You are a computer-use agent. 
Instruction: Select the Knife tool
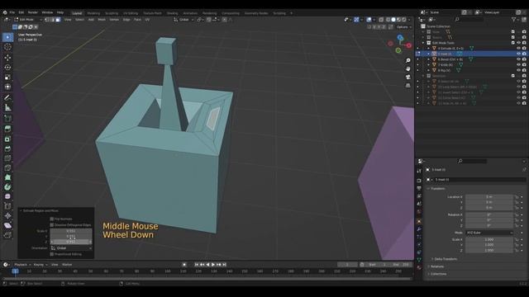pos(7,167)
